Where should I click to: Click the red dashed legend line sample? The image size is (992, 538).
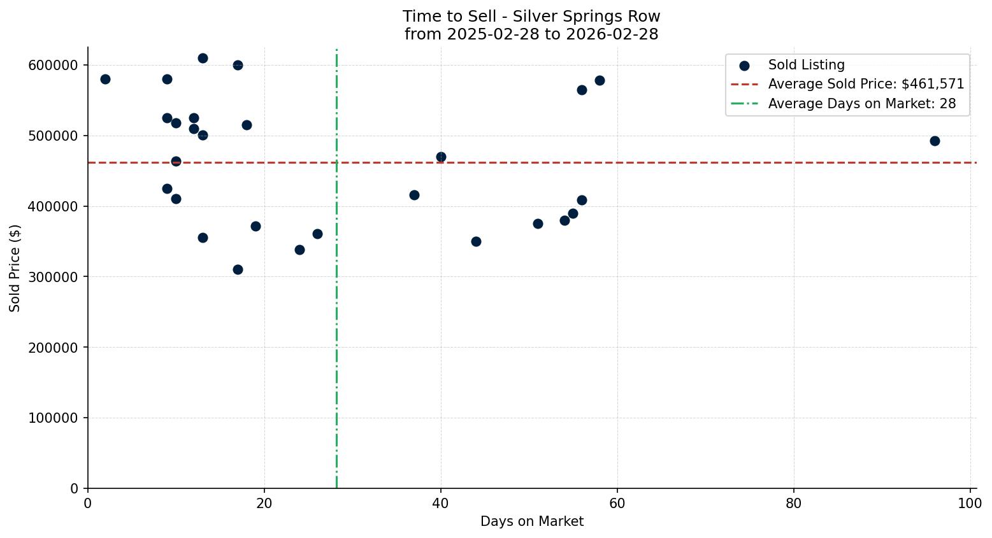(x=744, y=85)
